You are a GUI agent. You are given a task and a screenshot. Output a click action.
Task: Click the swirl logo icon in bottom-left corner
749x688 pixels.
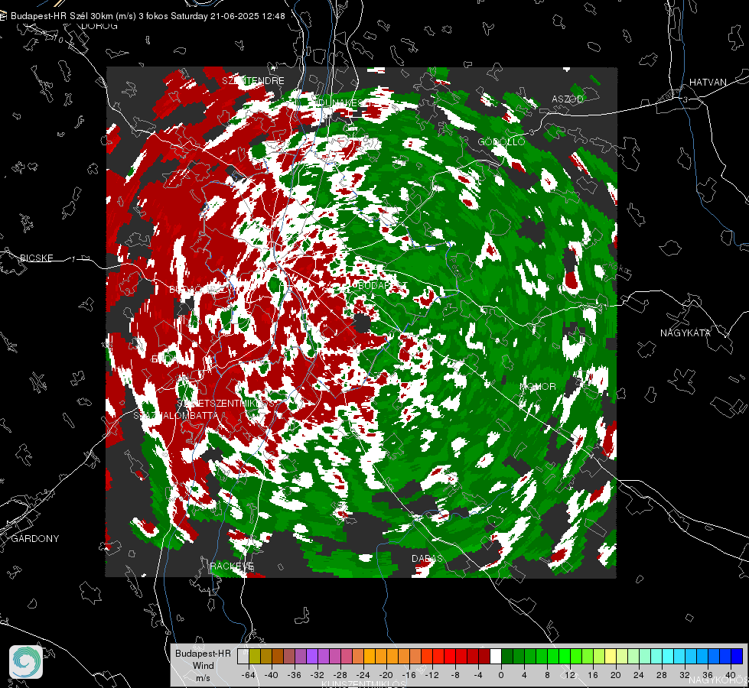coord(26,662)
